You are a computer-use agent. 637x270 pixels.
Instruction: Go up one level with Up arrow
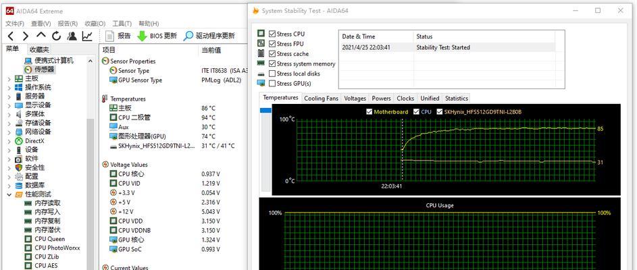pyautogui.click(x=41, y=36)
